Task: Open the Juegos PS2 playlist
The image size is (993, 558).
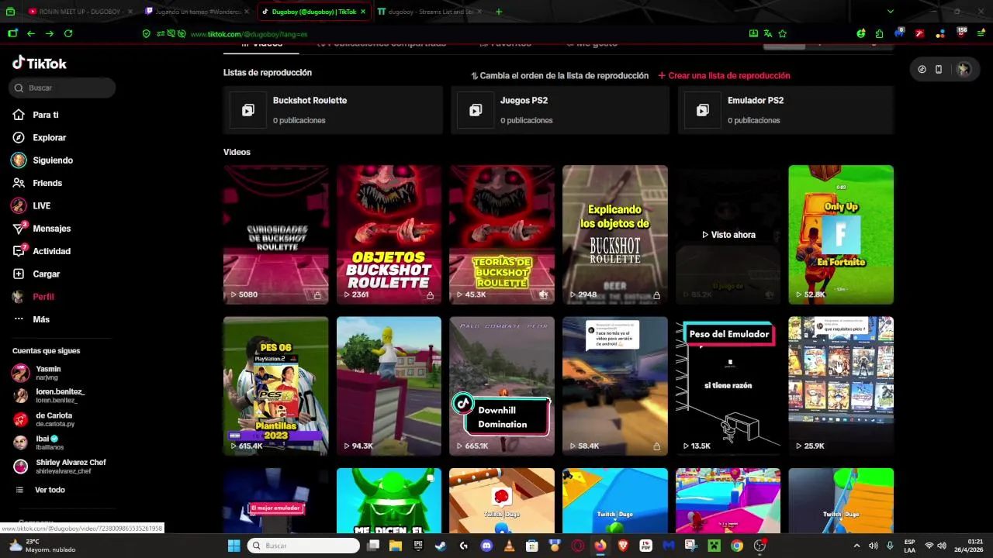Action: [560, 110]
